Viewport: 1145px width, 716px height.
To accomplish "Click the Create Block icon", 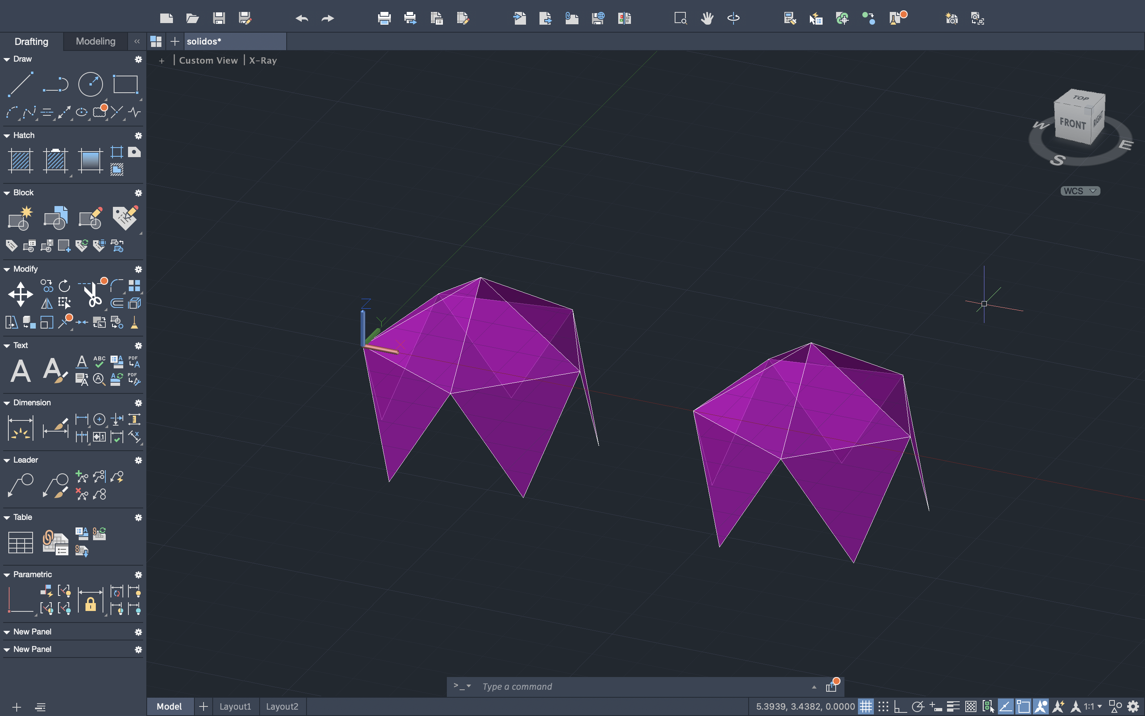I will tap(21, 218).
